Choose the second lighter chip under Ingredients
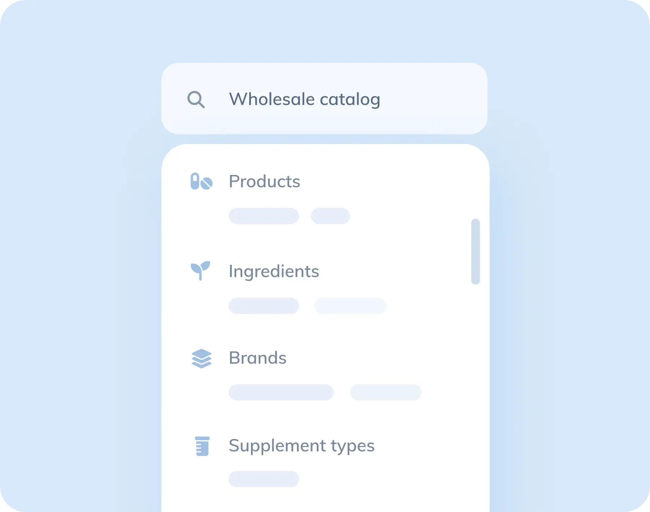The height and width of the screenshot is (512, 650). coord(350,306)
